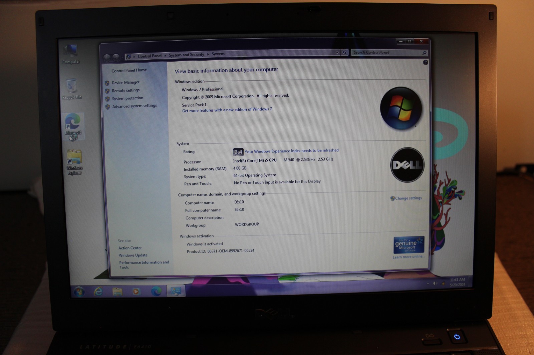The width and height of the screenshot is (534, 355).
Task: Select the Microsoft Edge desktop shortcut
Action: coord(73,127)
